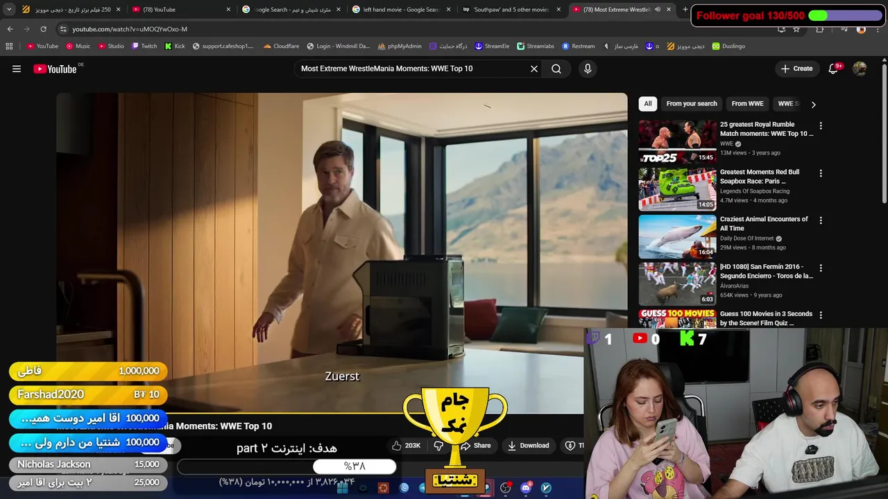Switch to the (78) YouTube tab
This screenshot has width=888, height=499.
(x=180, y=10)
